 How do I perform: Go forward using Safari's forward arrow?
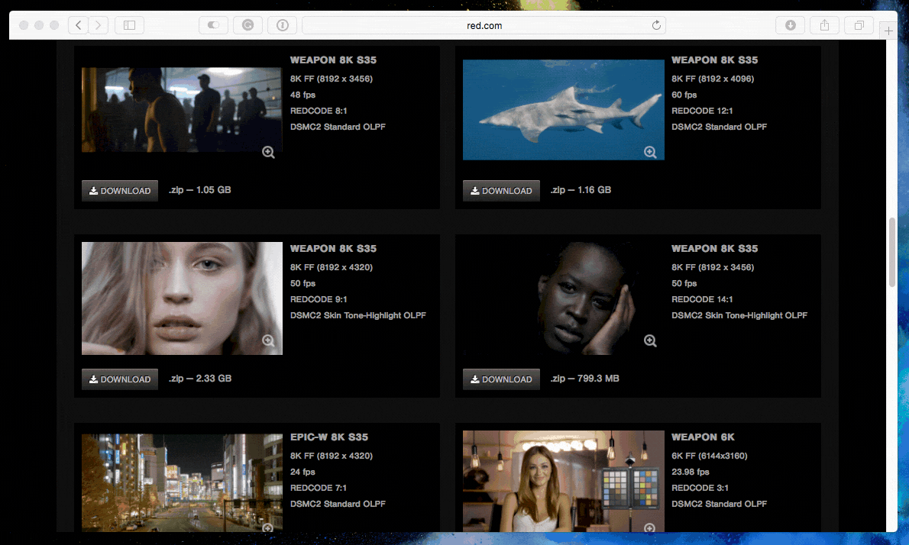(98, 25)
